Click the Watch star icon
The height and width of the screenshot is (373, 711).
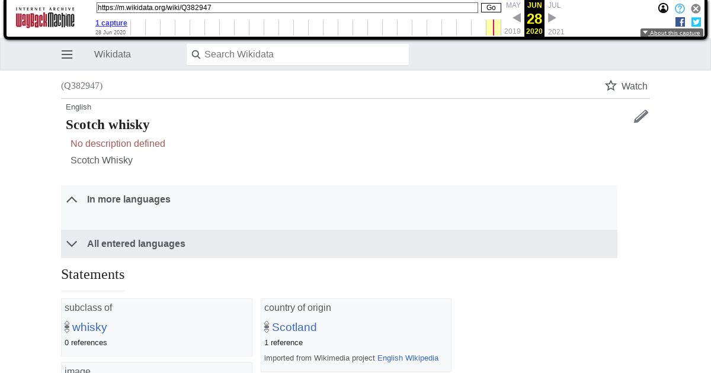point(611,86)
